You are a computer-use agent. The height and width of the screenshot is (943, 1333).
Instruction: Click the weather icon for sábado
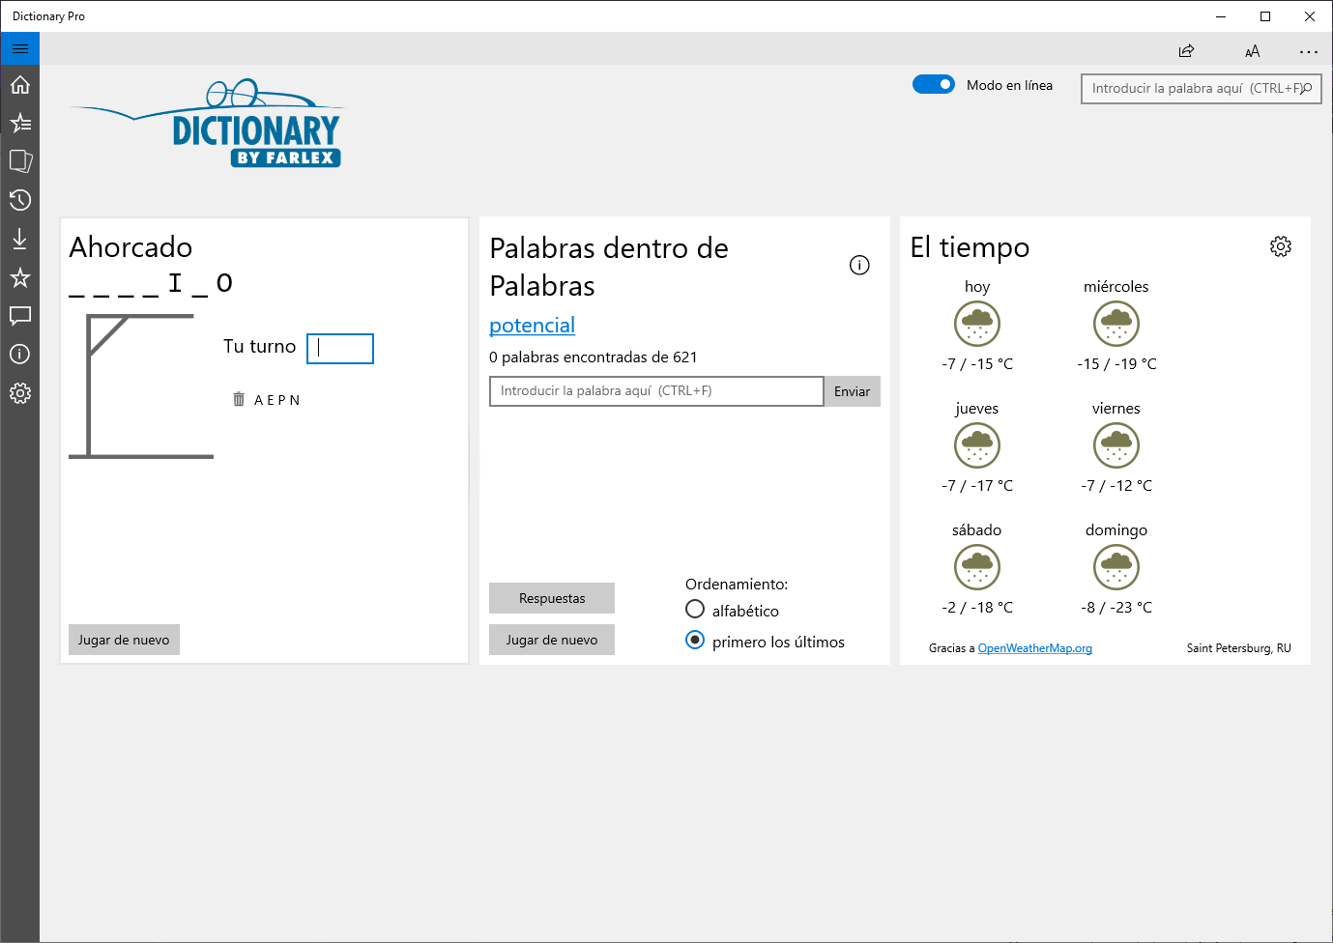point(977,567)
